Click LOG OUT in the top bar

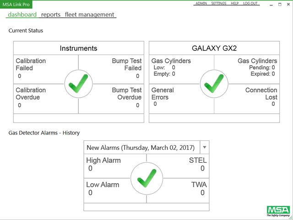pos(250,3)
